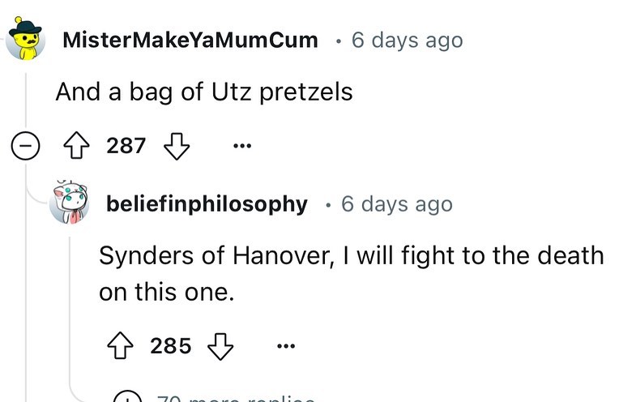Viewport: 619px width, 402px height.
Task: Click the reply's '6 days ago' timestamp
Action: 397,204
